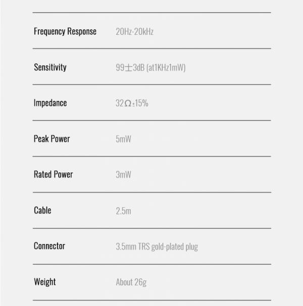Click the Connector label

coord(49,246)
